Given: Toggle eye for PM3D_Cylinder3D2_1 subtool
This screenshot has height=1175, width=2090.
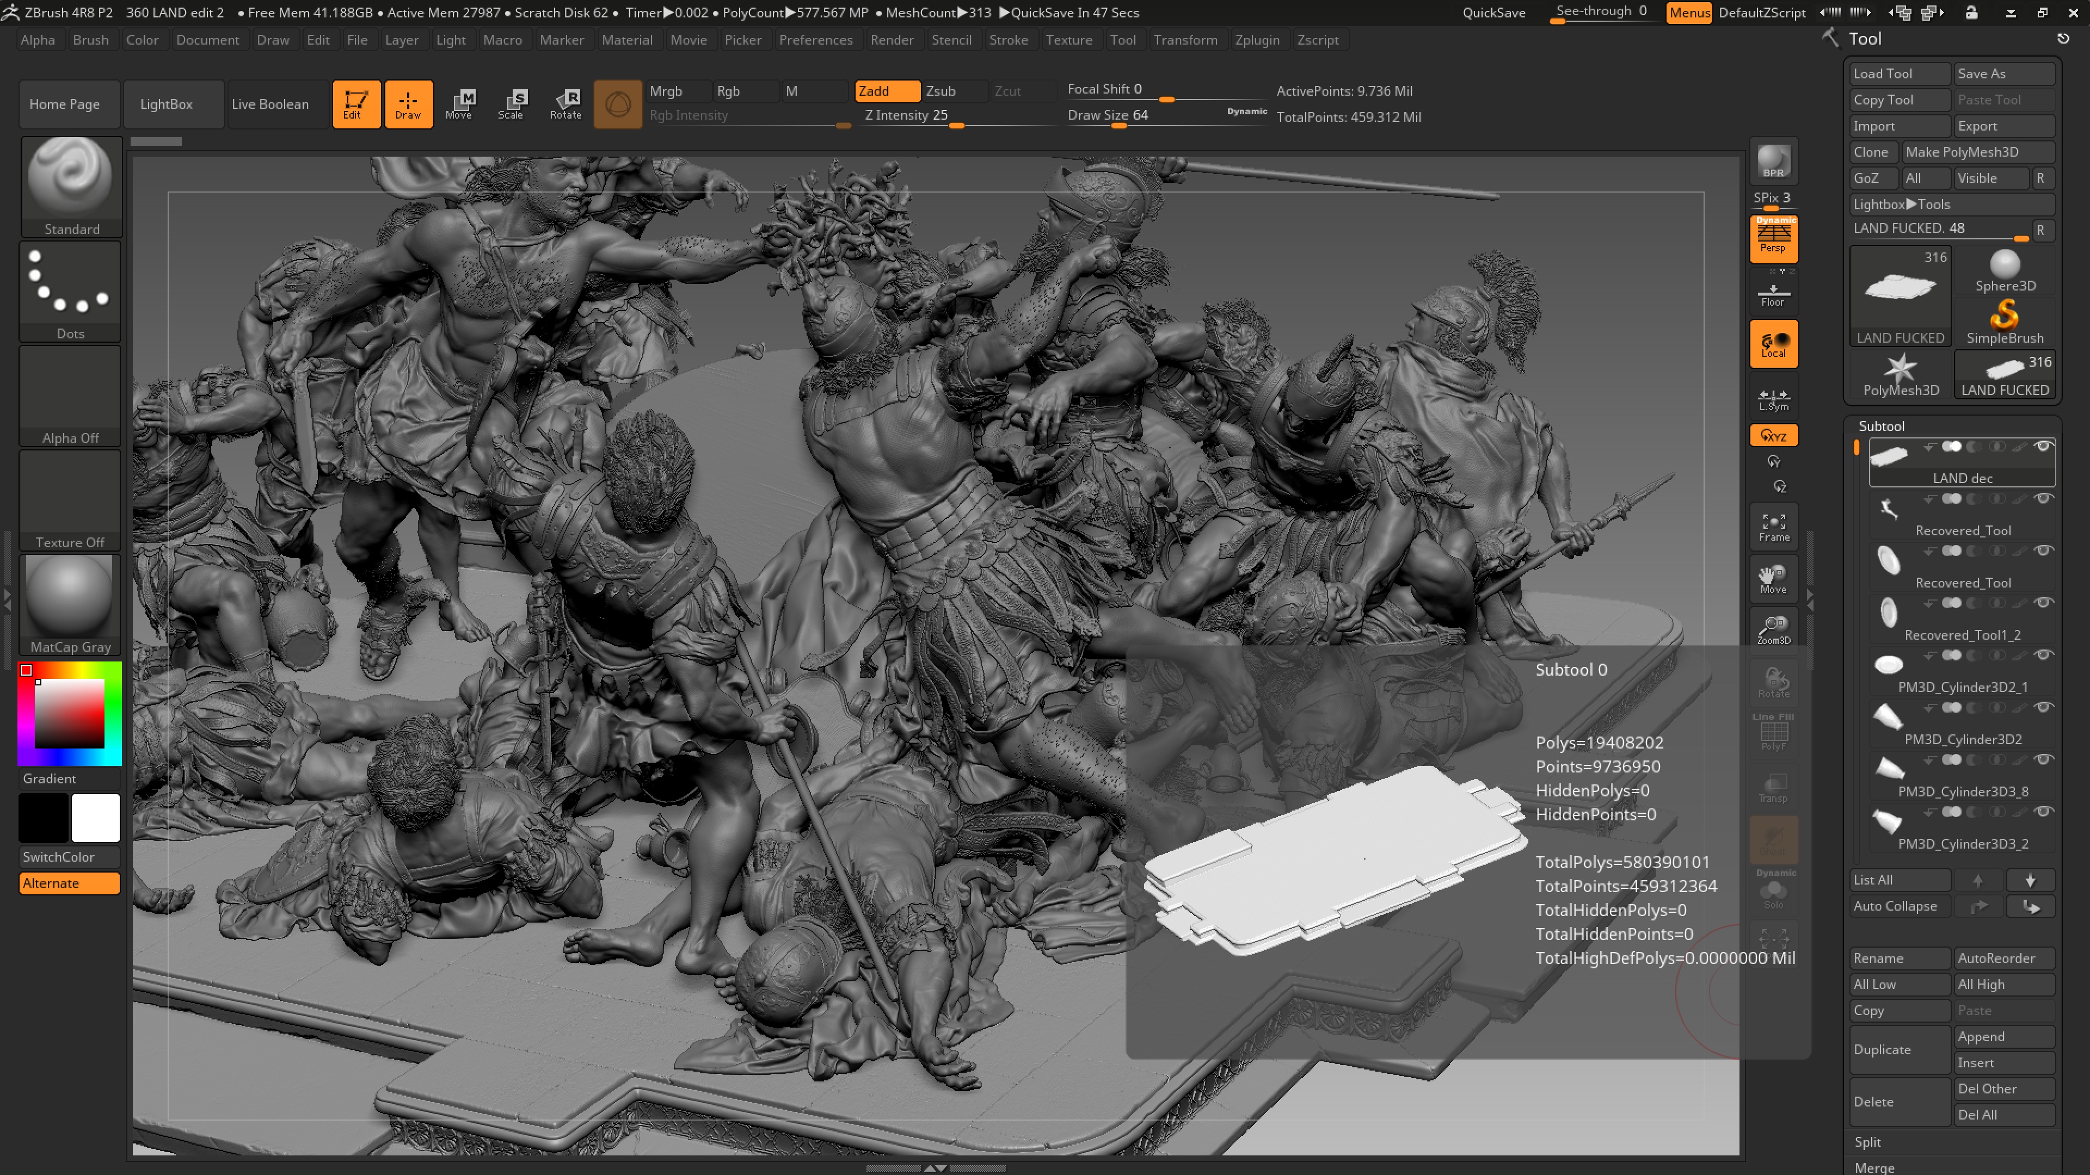Looking at the screenshot, I should click(2043, 655).
